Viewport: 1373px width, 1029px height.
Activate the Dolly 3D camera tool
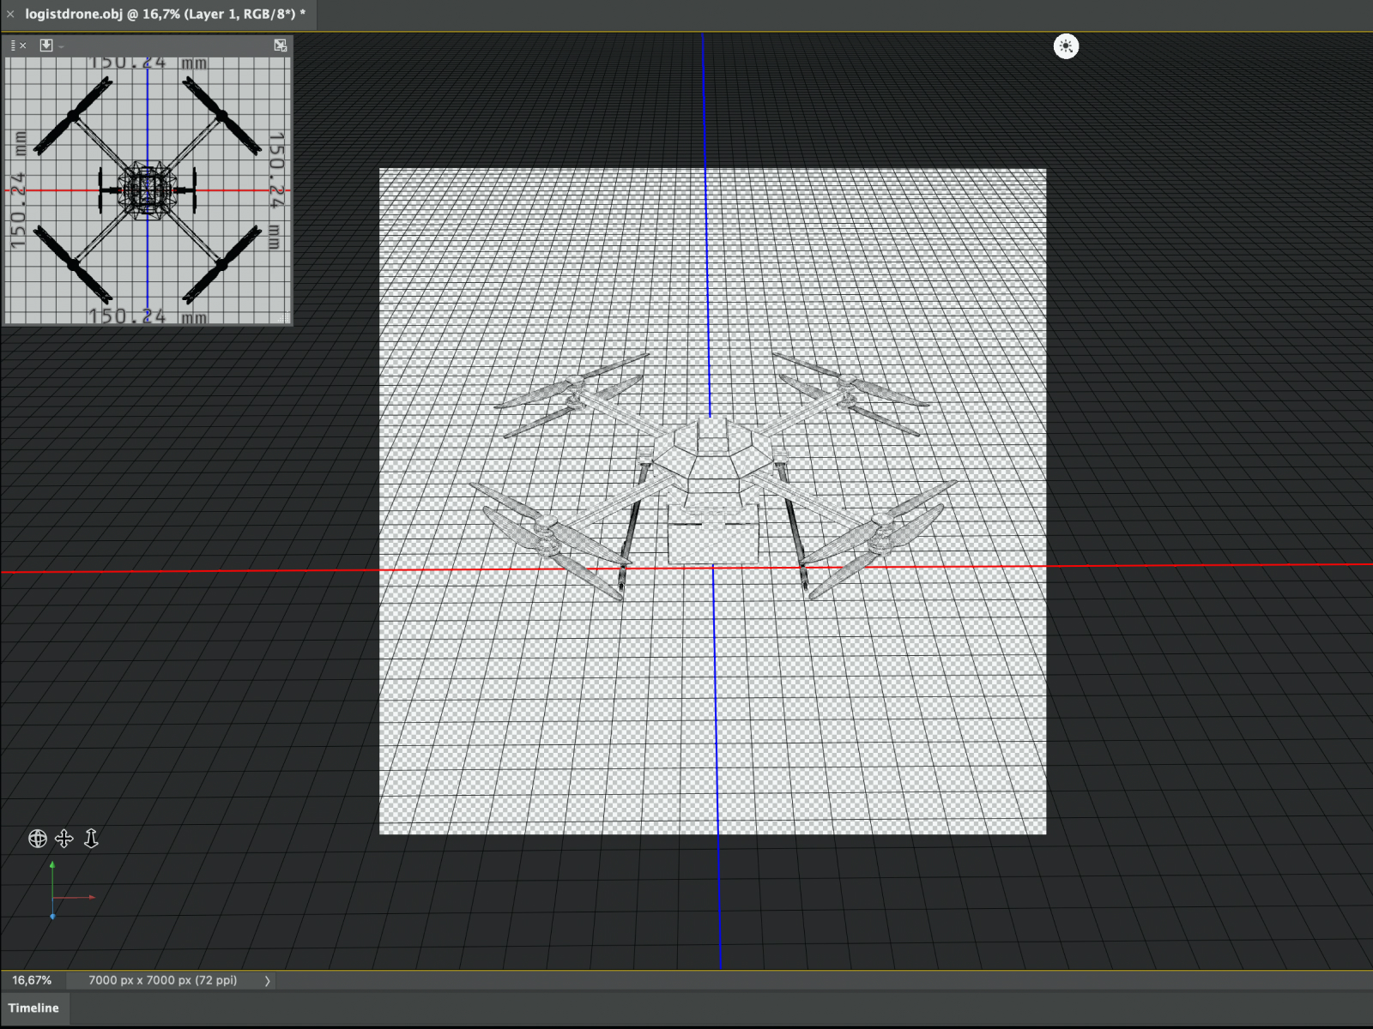(91, 839)
